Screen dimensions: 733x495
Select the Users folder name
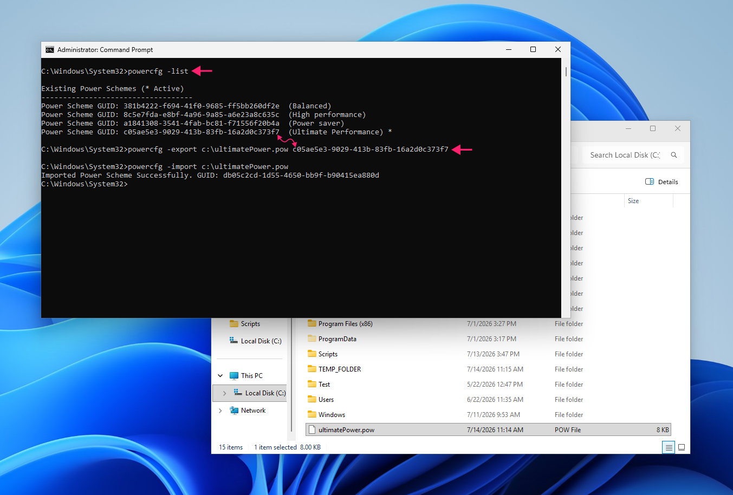(326, 400)
